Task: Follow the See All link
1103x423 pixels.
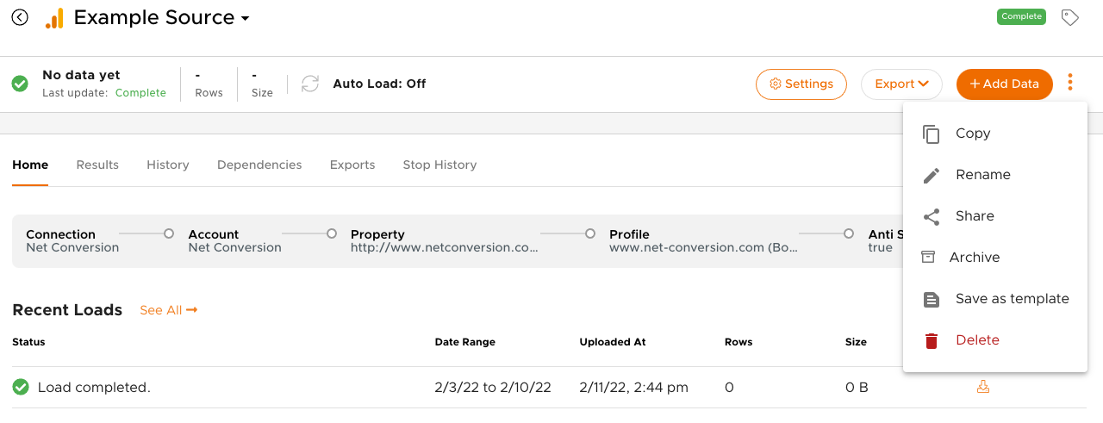Action: (168, 310)
